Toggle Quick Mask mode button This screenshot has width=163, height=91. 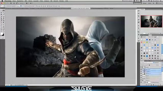tap(3, 38)
